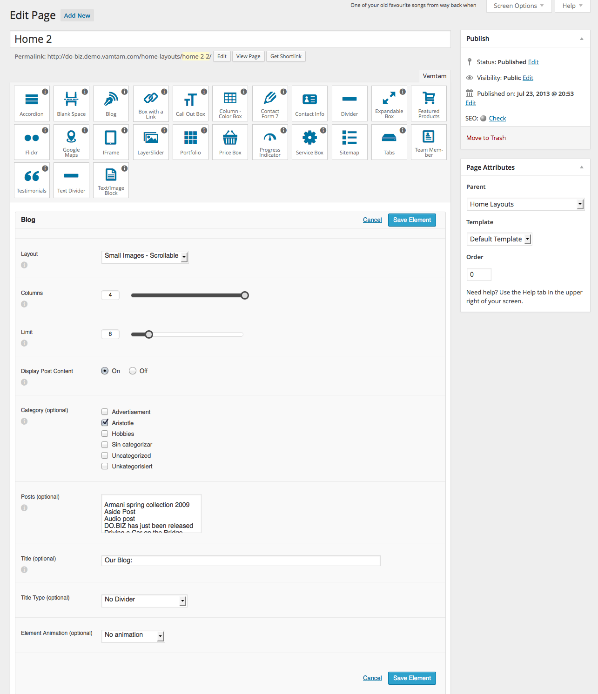Image resolution: width=598 pixels, height=694 pixels.
Task: Add an Accordion element
Action: tap(32, 103)
